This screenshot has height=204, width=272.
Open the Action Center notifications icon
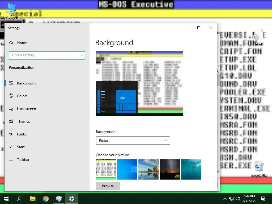263,199
